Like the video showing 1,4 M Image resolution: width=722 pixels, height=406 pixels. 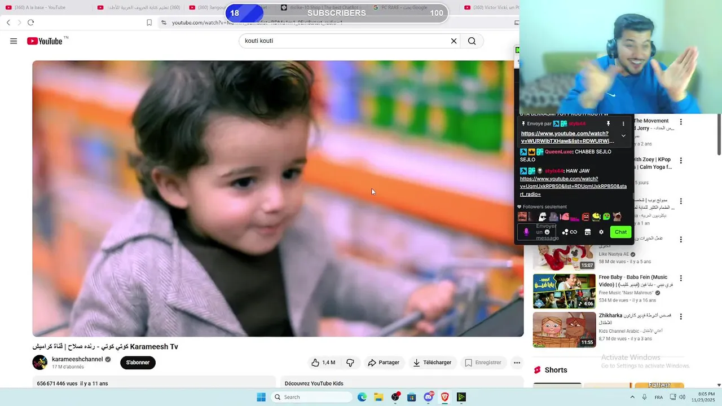(323, 363)
